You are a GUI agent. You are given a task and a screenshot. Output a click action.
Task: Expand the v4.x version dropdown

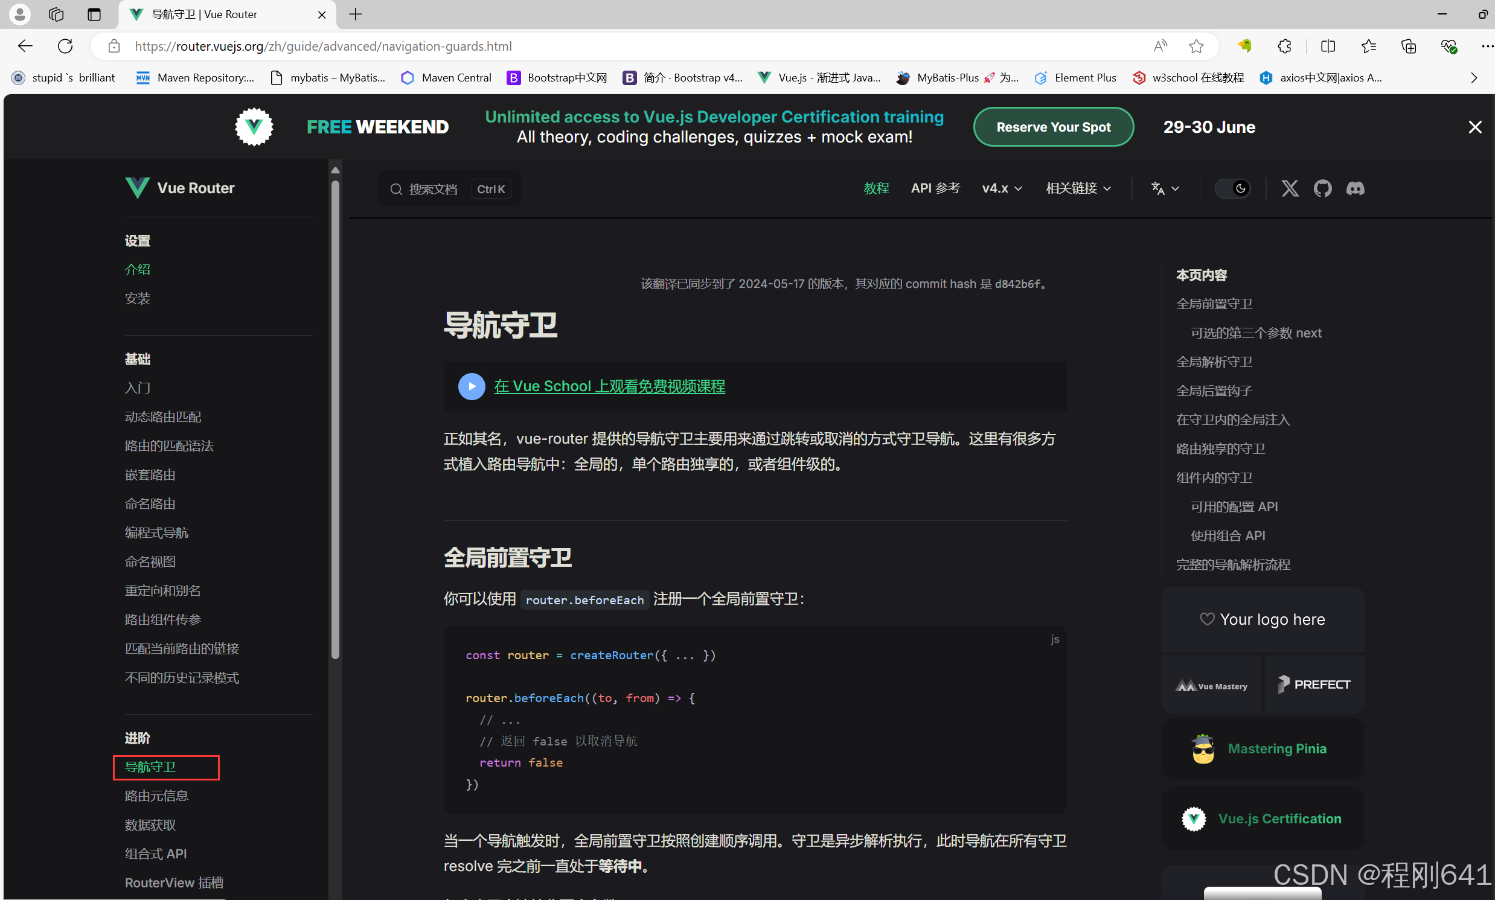pos(1001,188)
